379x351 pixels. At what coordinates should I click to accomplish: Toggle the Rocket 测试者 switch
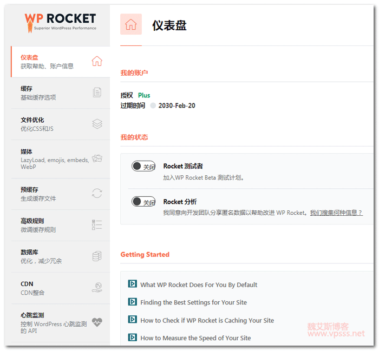[x=143, y=166]
